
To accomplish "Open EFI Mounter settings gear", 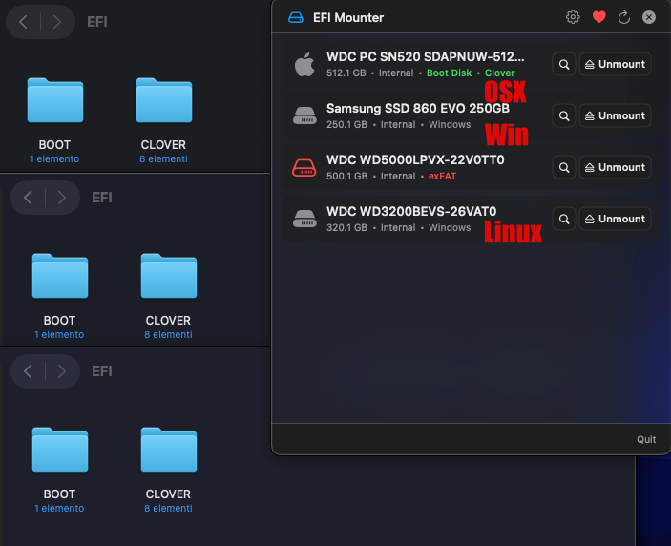I will 573,17.
